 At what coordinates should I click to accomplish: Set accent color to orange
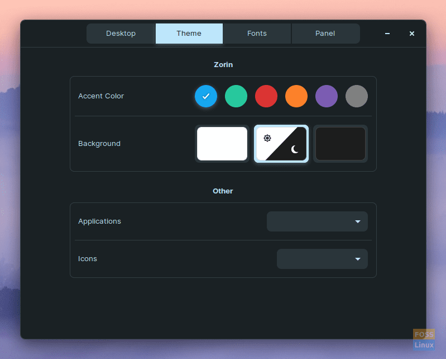tap(296, 96)
